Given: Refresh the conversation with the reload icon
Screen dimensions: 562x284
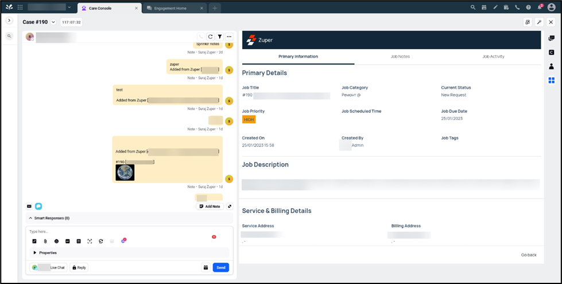Looking at the screenshot, I should [211, 37].
